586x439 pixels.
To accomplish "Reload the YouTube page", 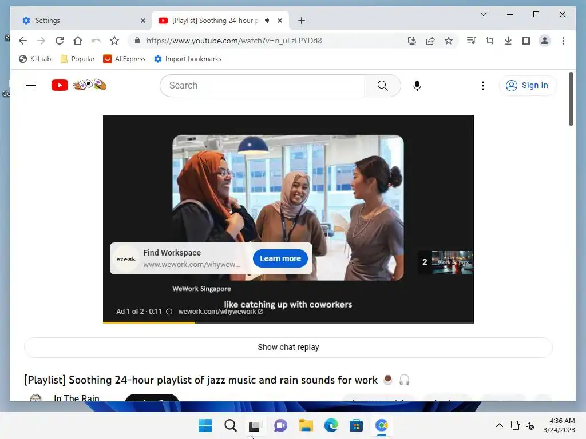I will pyautogui.click(x=60, y=41).
